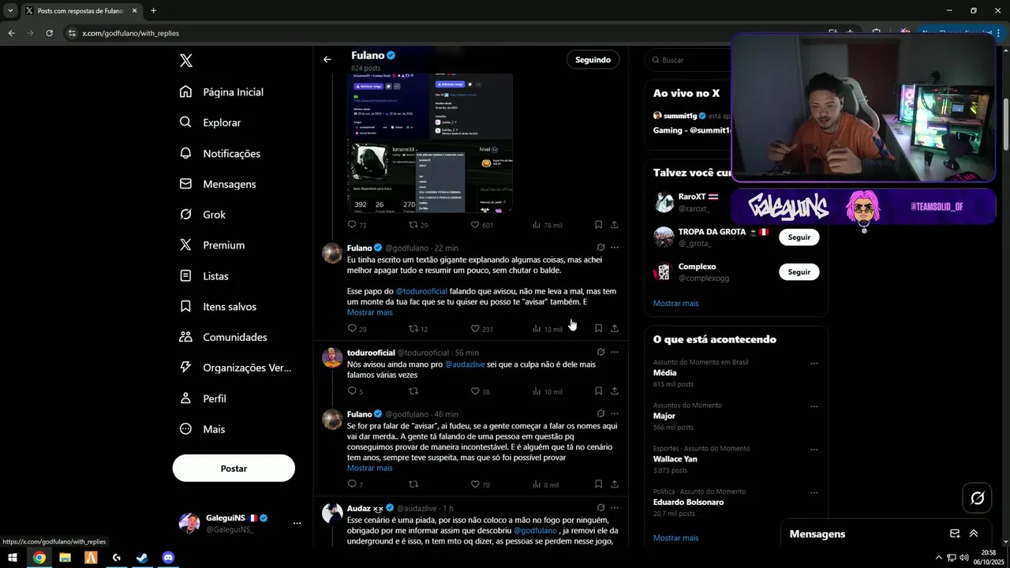This screenshot has width=1010, height=568.
Task: Reply to post with 29 comments
Action: tap(357, 329)
